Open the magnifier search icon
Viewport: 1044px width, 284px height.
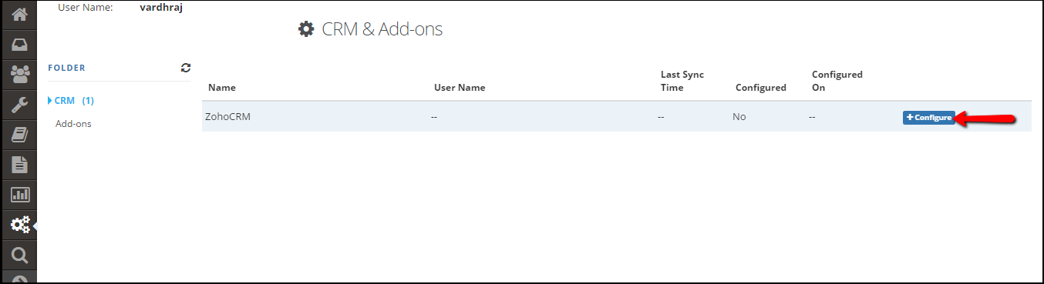19,255
